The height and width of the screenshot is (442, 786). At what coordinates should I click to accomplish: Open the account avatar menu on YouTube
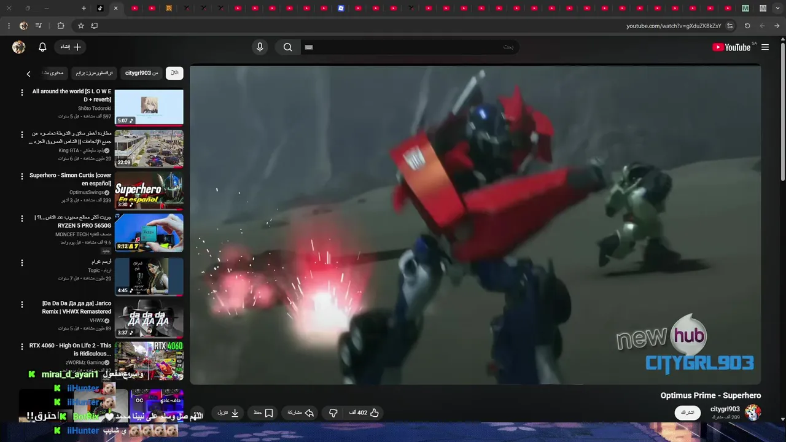pos(19,47)
